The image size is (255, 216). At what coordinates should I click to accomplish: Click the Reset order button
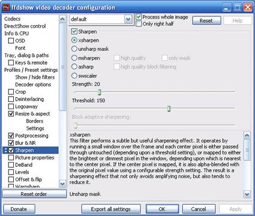34,194
